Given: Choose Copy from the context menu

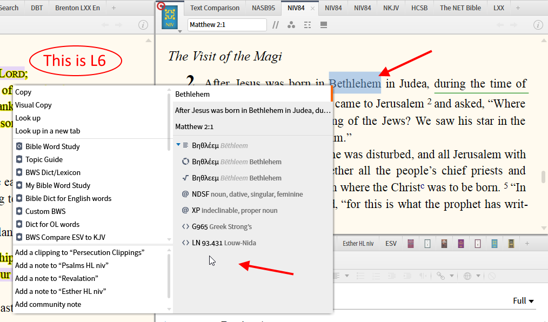Looking at the screenshot, I should click(23, 92).
